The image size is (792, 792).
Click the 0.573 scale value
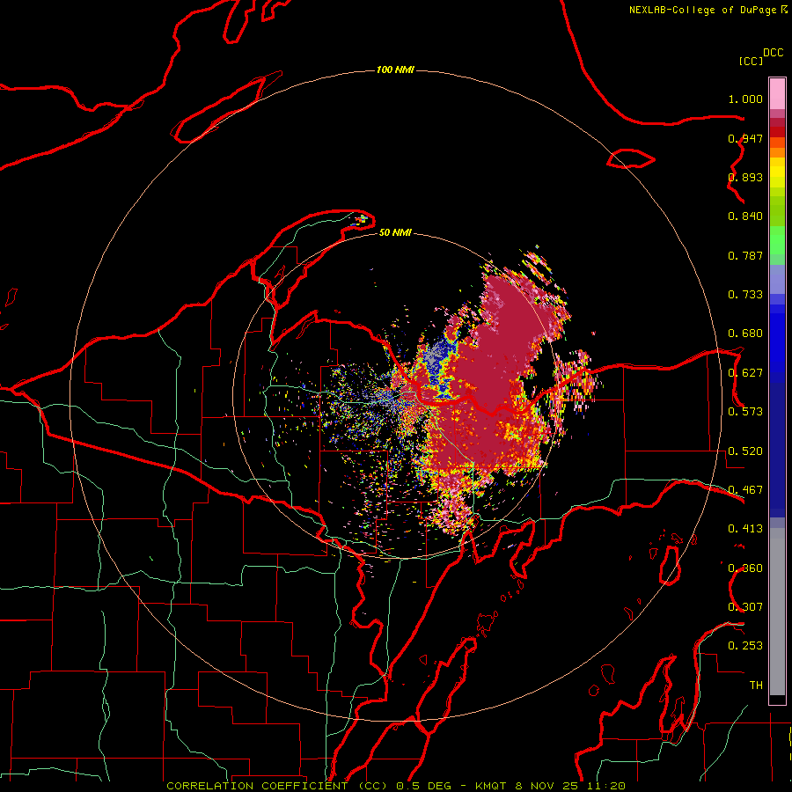click(x=745, y=412)
